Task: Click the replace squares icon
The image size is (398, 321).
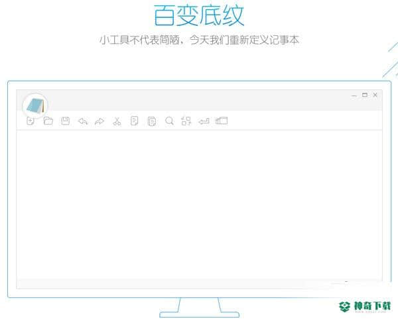Action: pyautogui.click(x=186, y=121)
